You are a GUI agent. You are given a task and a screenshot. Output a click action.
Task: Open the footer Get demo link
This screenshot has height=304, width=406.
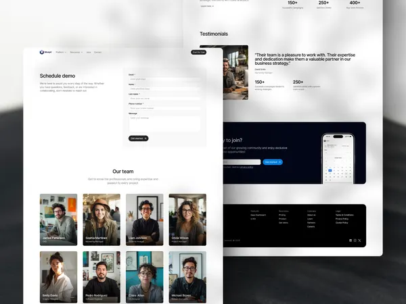click(284, 223)
